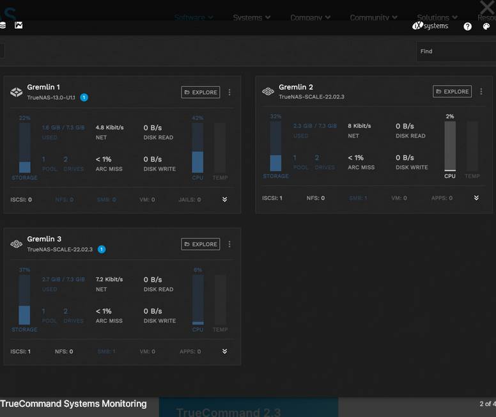Select the Gremlin 2 title

tap(296, 87)
